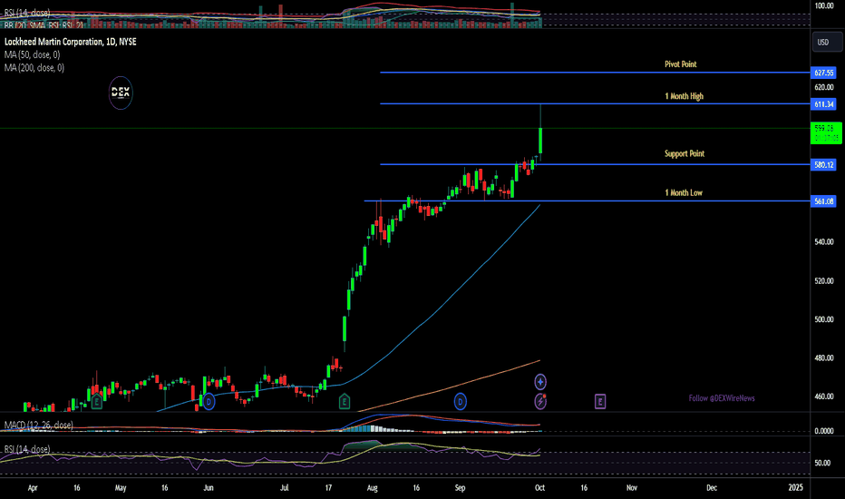The width and height of the screenshot is (845, 499).
Task: Click the 611.34 price tag
Action: click(823, 104)
